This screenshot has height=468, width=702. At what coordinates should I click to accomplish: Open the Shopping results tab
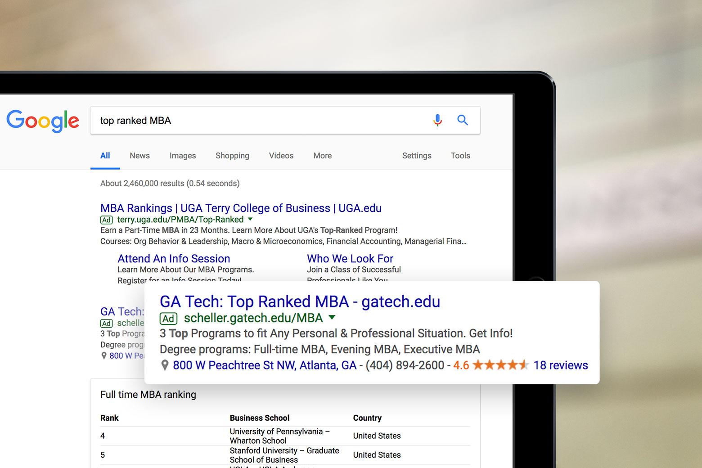232,156
